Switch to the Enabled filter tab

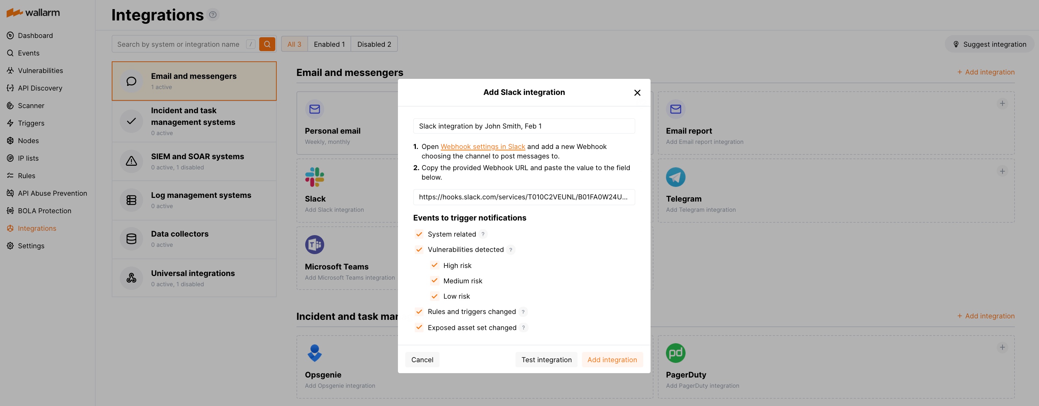click(x=329, y=44)
